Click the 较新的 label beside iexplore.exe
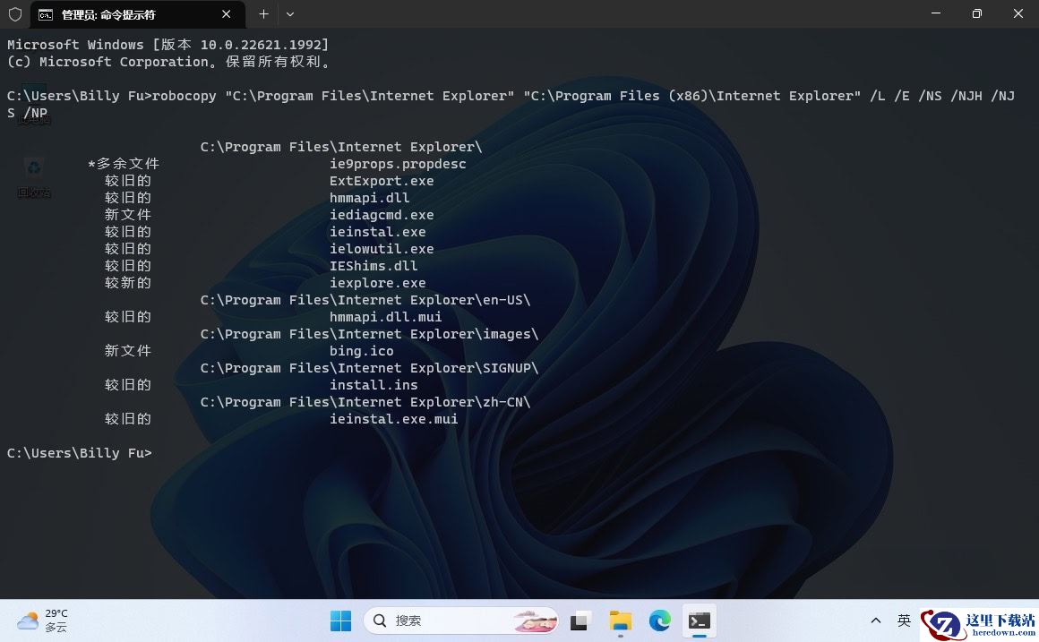Screen dimensions: 1039x642 128,283
